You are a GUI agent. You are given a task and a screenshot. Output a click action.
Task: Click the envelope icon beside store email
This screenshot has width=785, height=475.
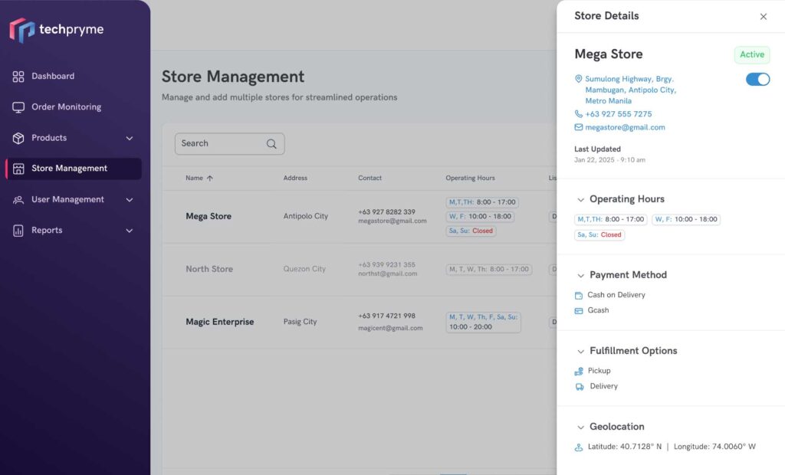[579, 128]
